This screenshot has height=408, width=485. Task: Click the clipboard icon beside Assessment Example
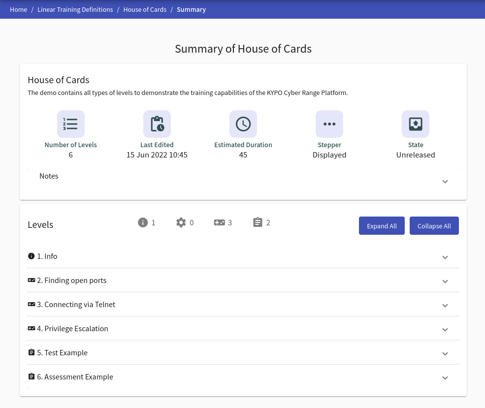coord(31,377)
